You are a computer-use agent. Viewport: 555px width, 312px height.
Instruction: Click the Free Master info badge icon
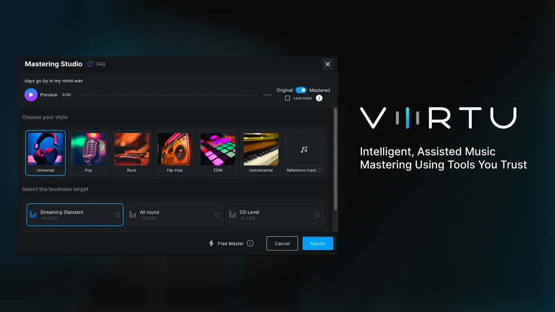(x=250, y=244)
